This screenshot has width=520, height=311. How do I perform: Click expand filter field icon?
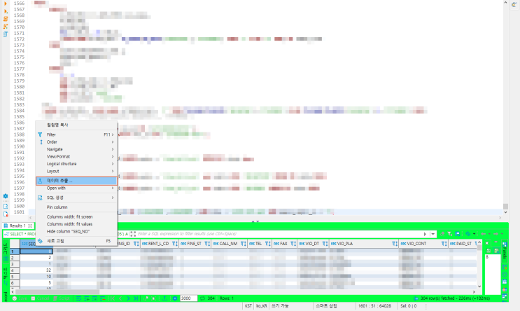click(133, 234)
